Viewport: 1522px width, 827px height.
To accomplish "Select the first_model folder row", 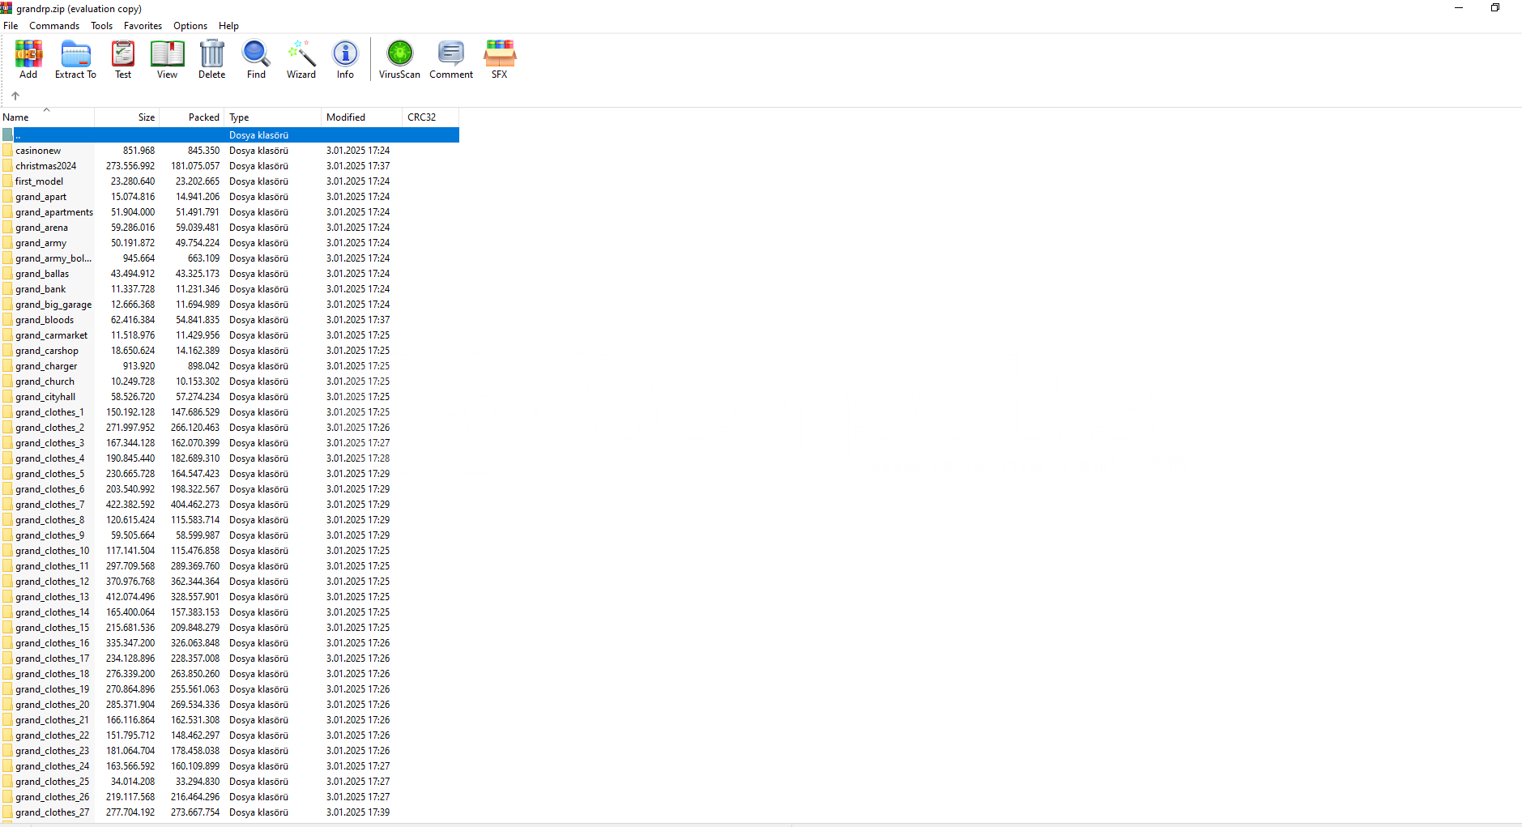I will 230,181.
